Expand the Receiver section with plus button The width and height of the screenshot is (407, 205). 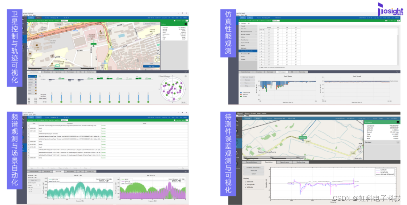point(398,142)
